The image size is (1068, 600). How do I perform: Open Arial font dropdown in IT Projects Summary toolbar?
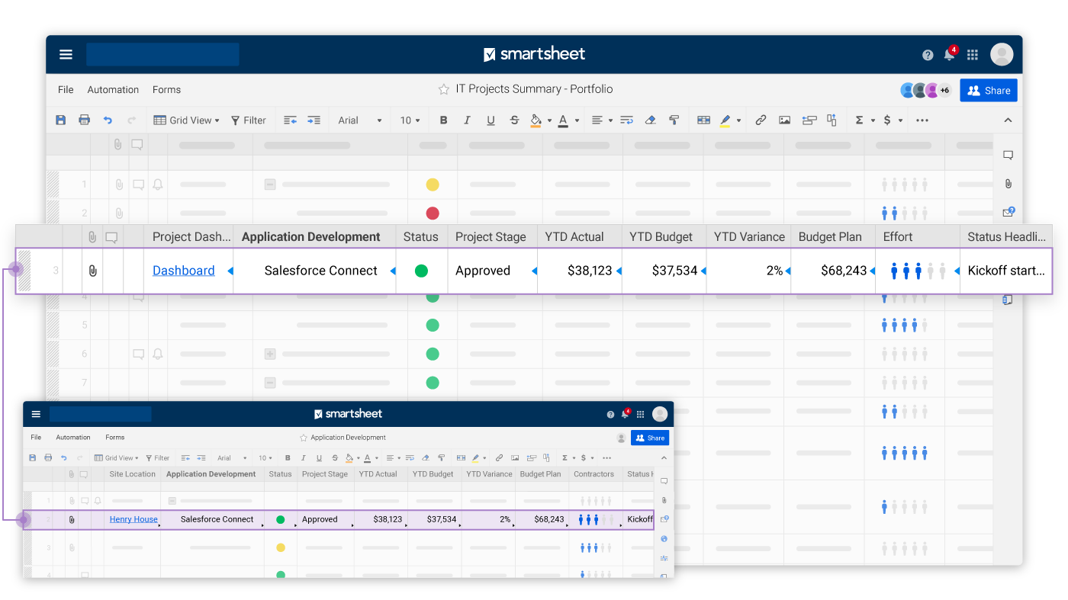[x=360, y=120]
